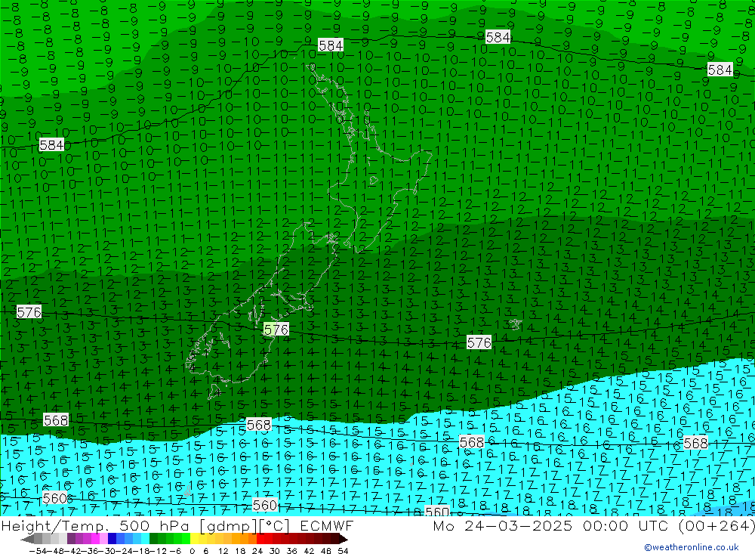Click the '54' legend scale maximum value
755x554 pixels.
click(343, 551)
